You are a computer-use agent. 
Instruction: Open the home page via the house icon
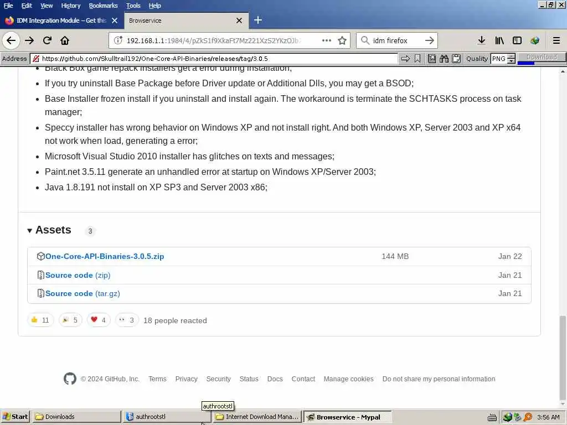pyautogui.click(x=65, y=40)
